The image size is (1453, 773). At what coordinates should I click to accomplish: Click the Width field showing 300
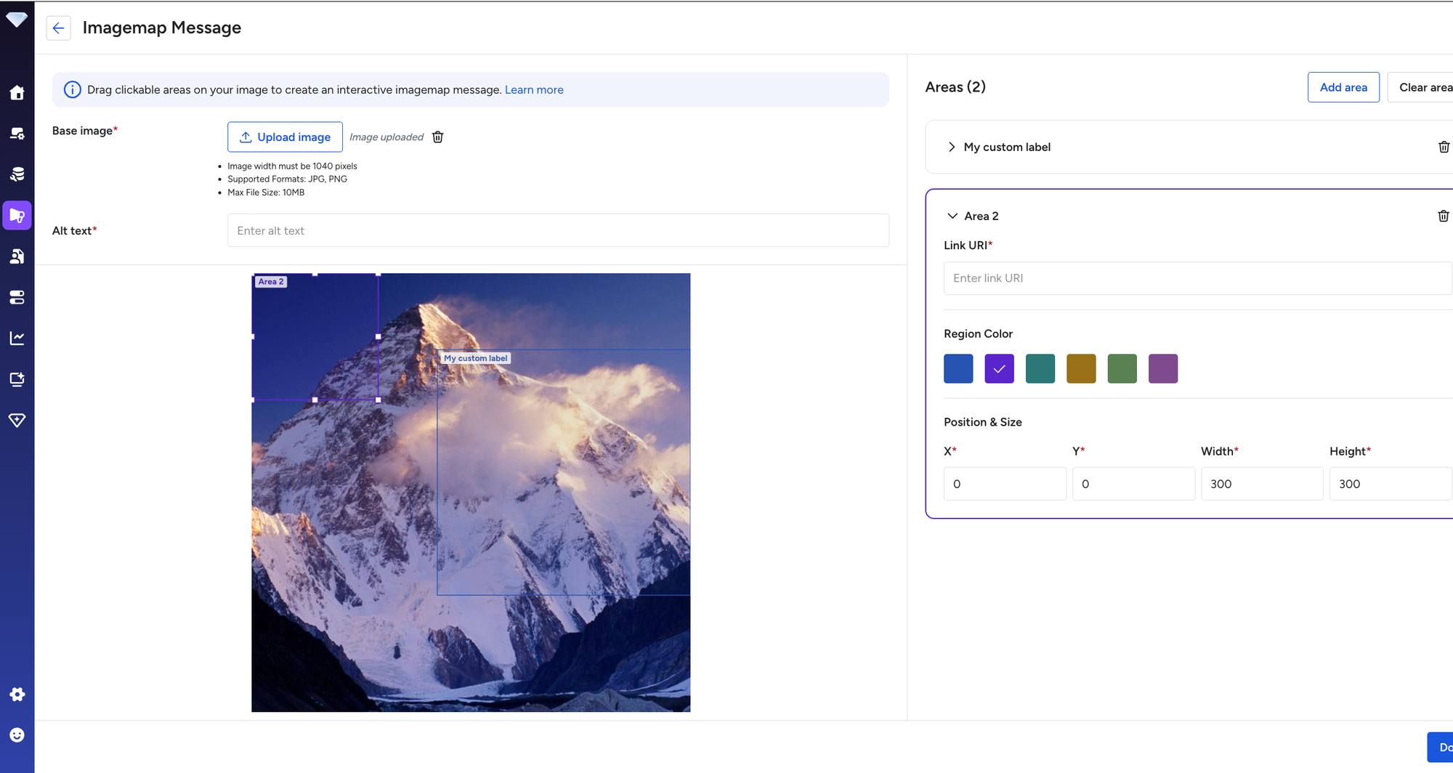(1262, 484)
